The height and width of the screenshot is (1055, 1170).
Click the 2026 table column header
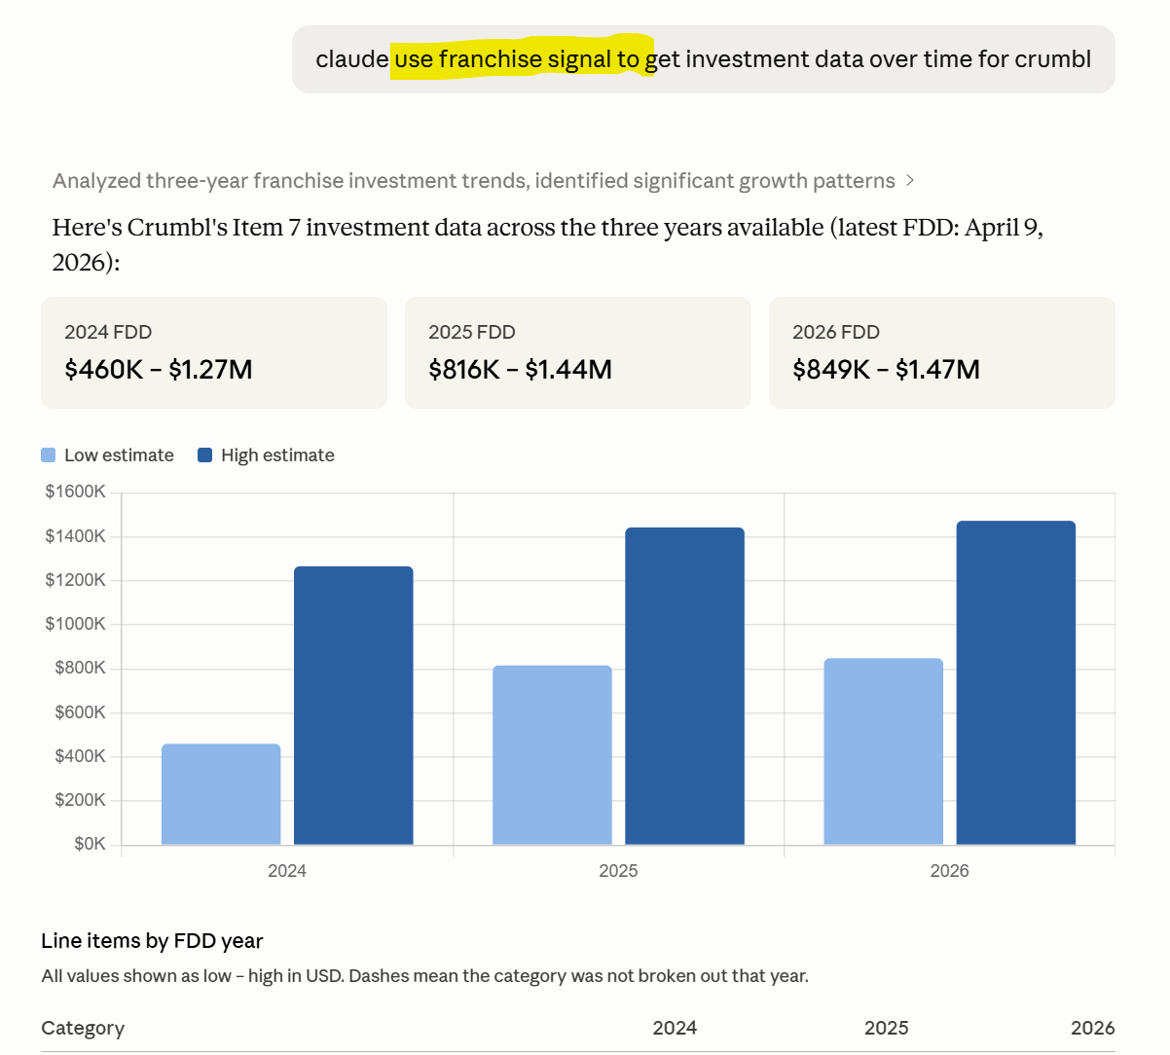click(1093, 1029)
